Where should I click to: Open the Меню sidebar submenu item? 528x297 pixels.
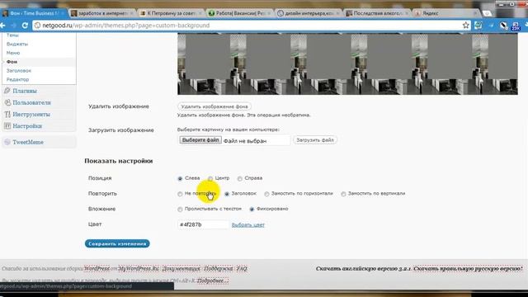pos(13,53)
